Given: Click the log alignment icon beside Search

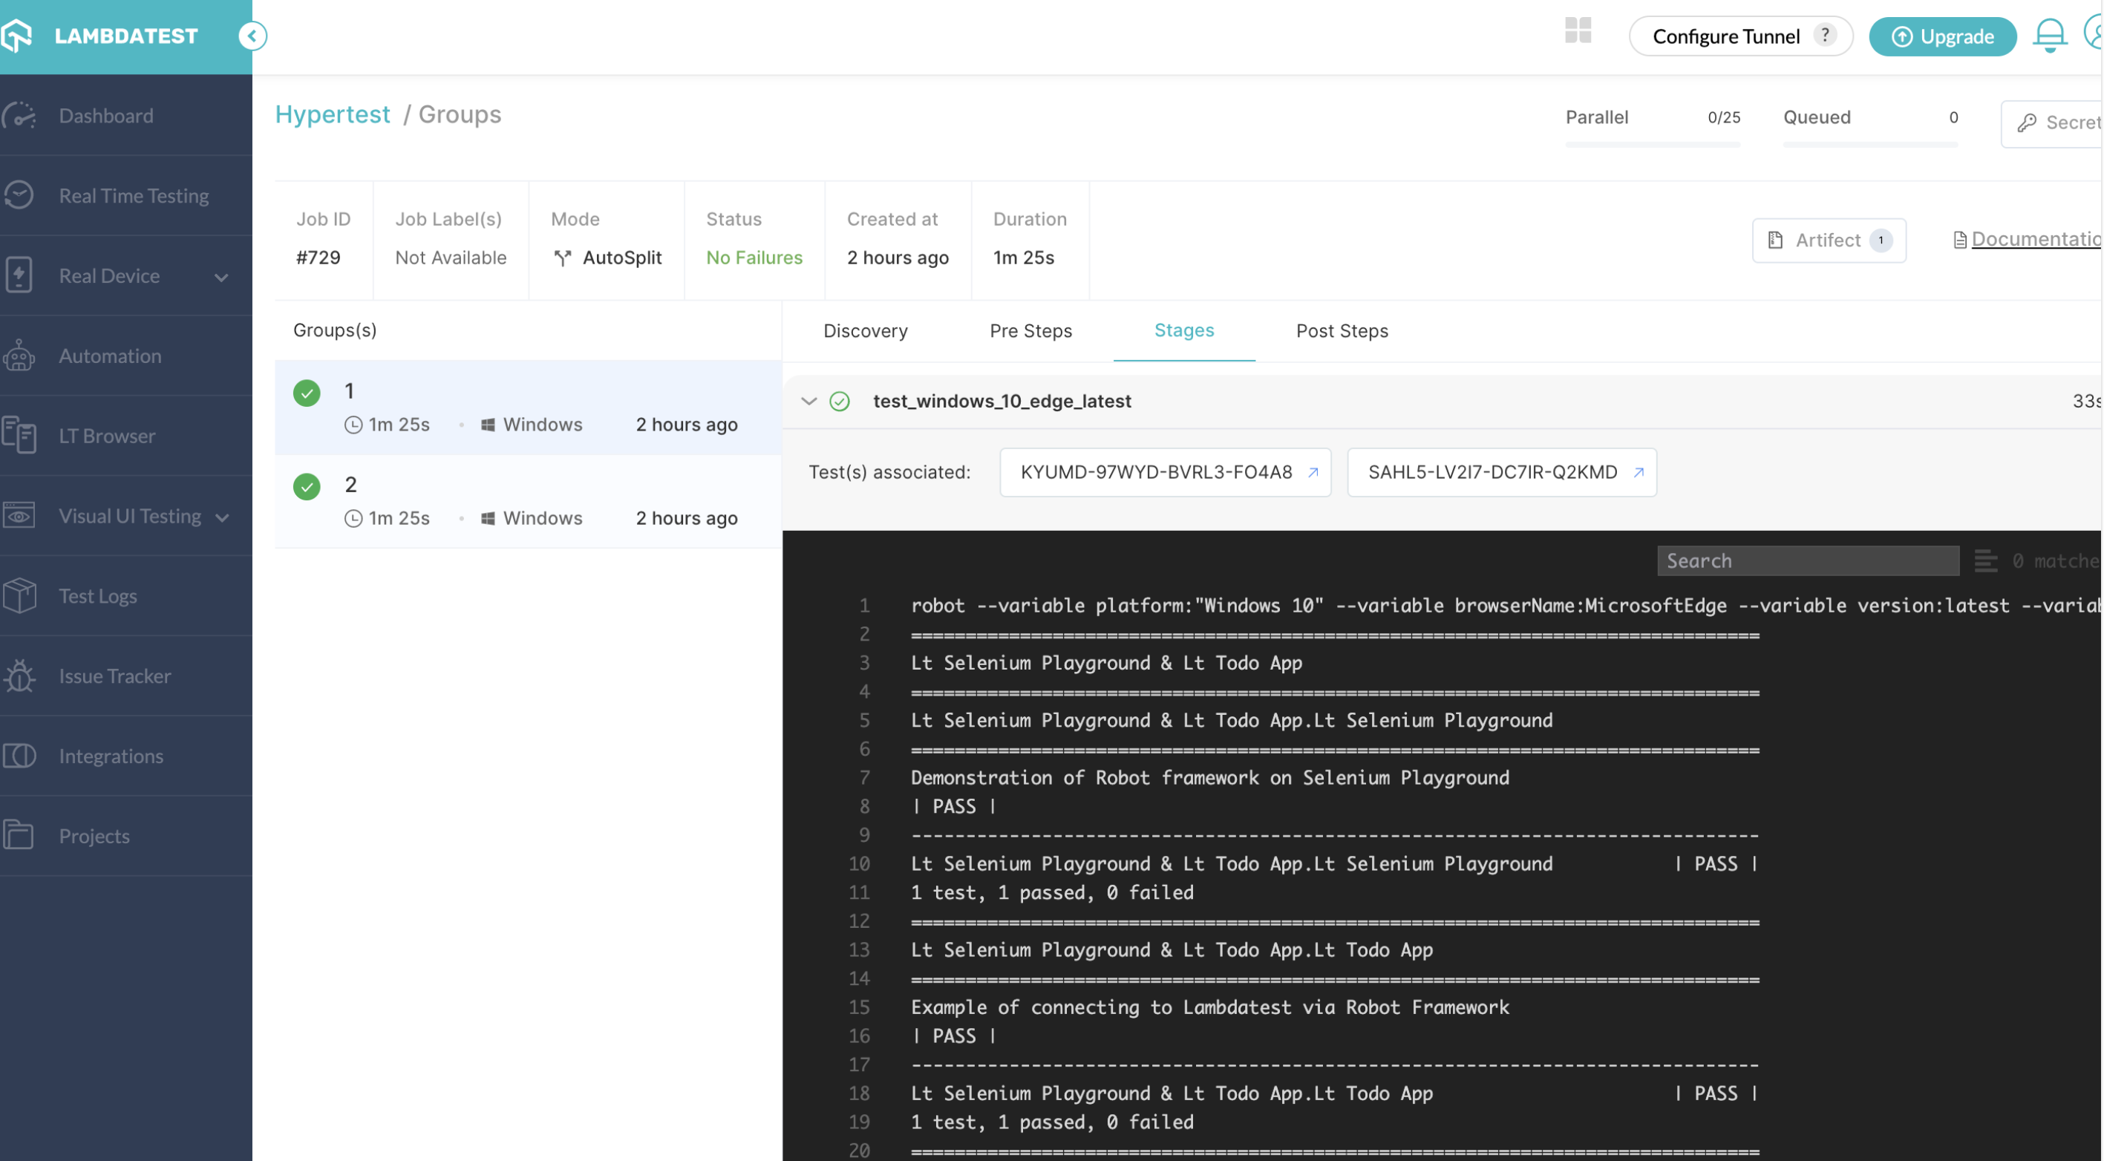Looking at the screenshot, I should (1984, 561).
